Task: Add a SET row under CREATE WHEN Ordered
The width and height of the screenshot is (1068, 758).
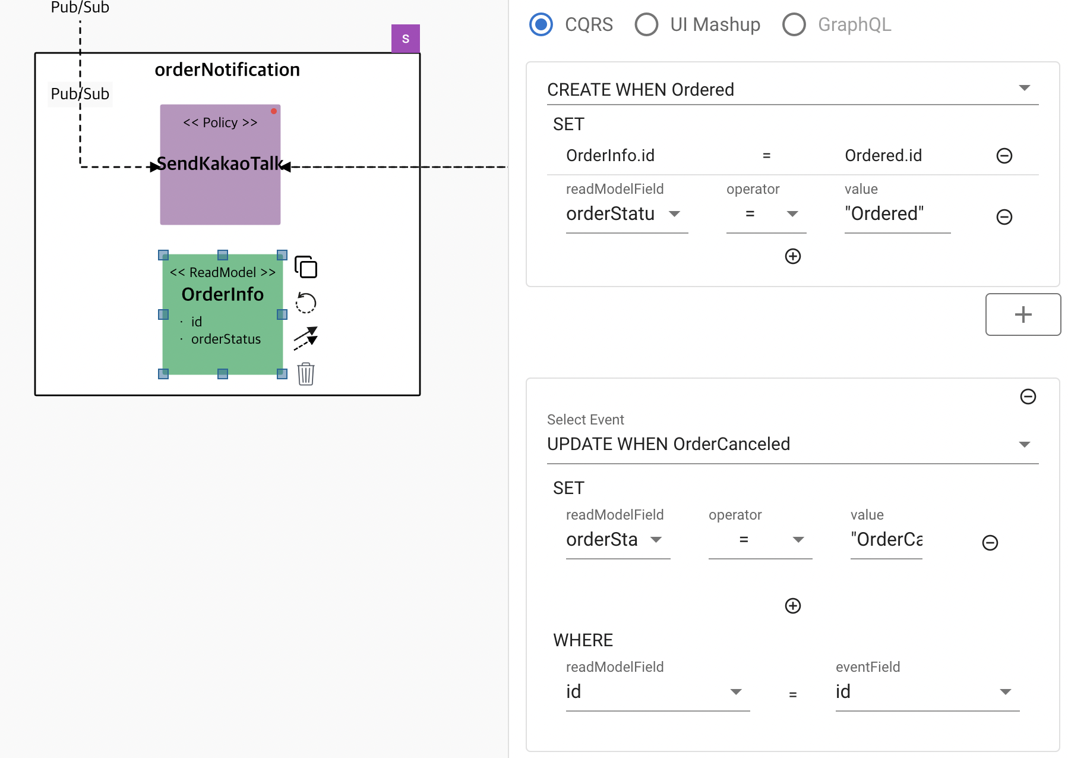Action: [792, 256]
